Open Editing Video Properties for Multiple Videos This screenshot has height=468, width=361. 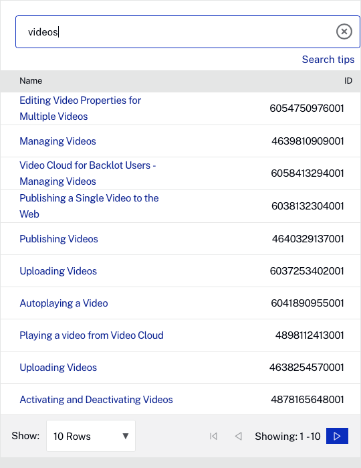point(80,108)
